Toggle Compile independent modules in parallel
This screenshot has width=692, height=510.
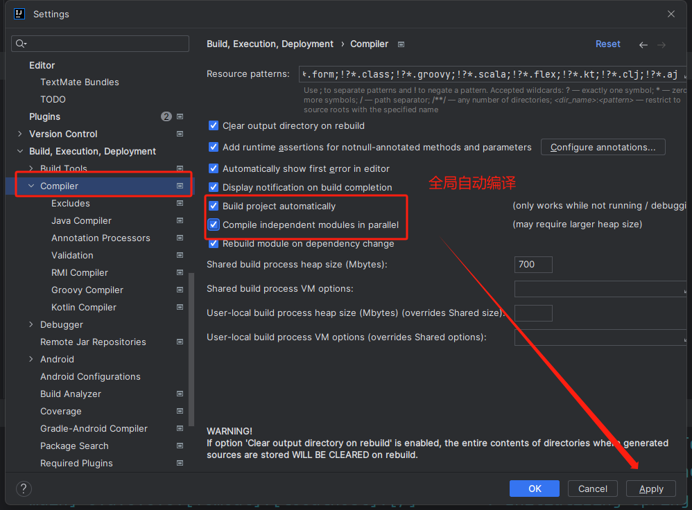214,225
